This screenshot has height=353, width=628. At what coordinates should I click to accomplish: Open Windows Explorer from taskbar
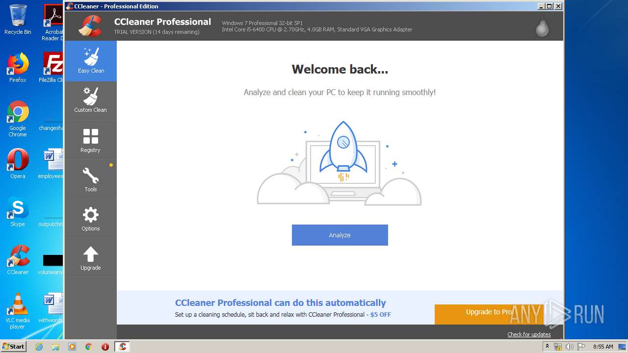point(55,347)
